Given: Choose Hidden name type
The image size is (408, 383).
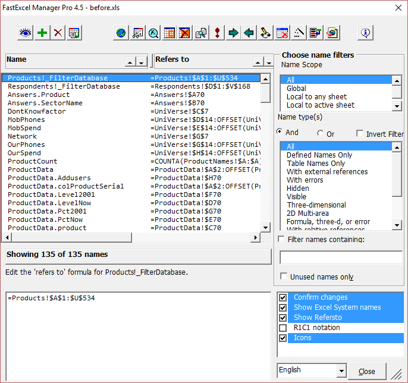Looking at the screenshot, I should tap(336, 189).
